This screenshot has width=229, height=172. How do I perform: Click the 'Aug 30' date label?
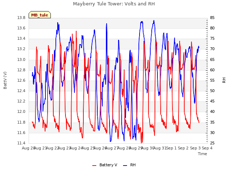pyautogui.click(x=148, y=148)
